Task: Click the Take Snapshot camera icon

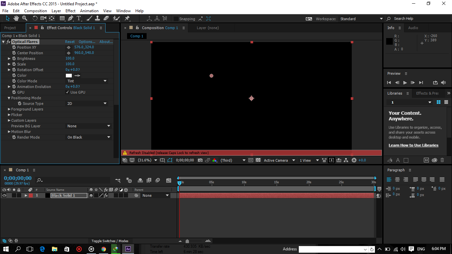Action: pos(200,160)
